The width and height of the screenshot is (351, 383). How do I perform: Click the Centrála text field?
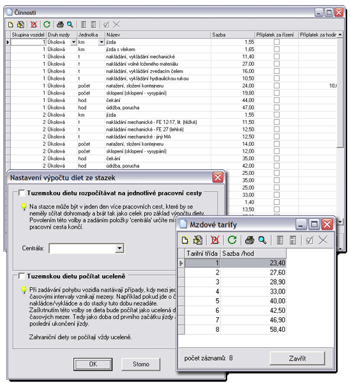pos(82,248)
